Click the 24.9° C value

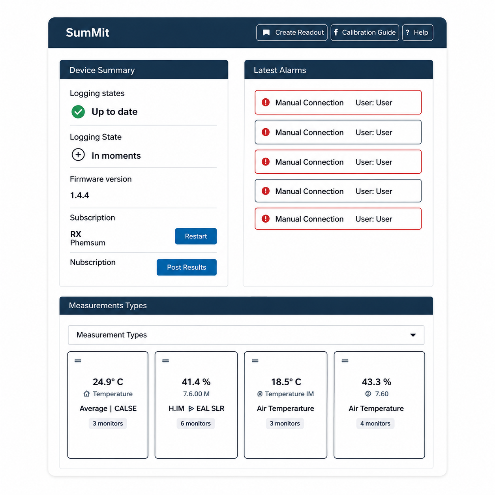tap(108, 382)
